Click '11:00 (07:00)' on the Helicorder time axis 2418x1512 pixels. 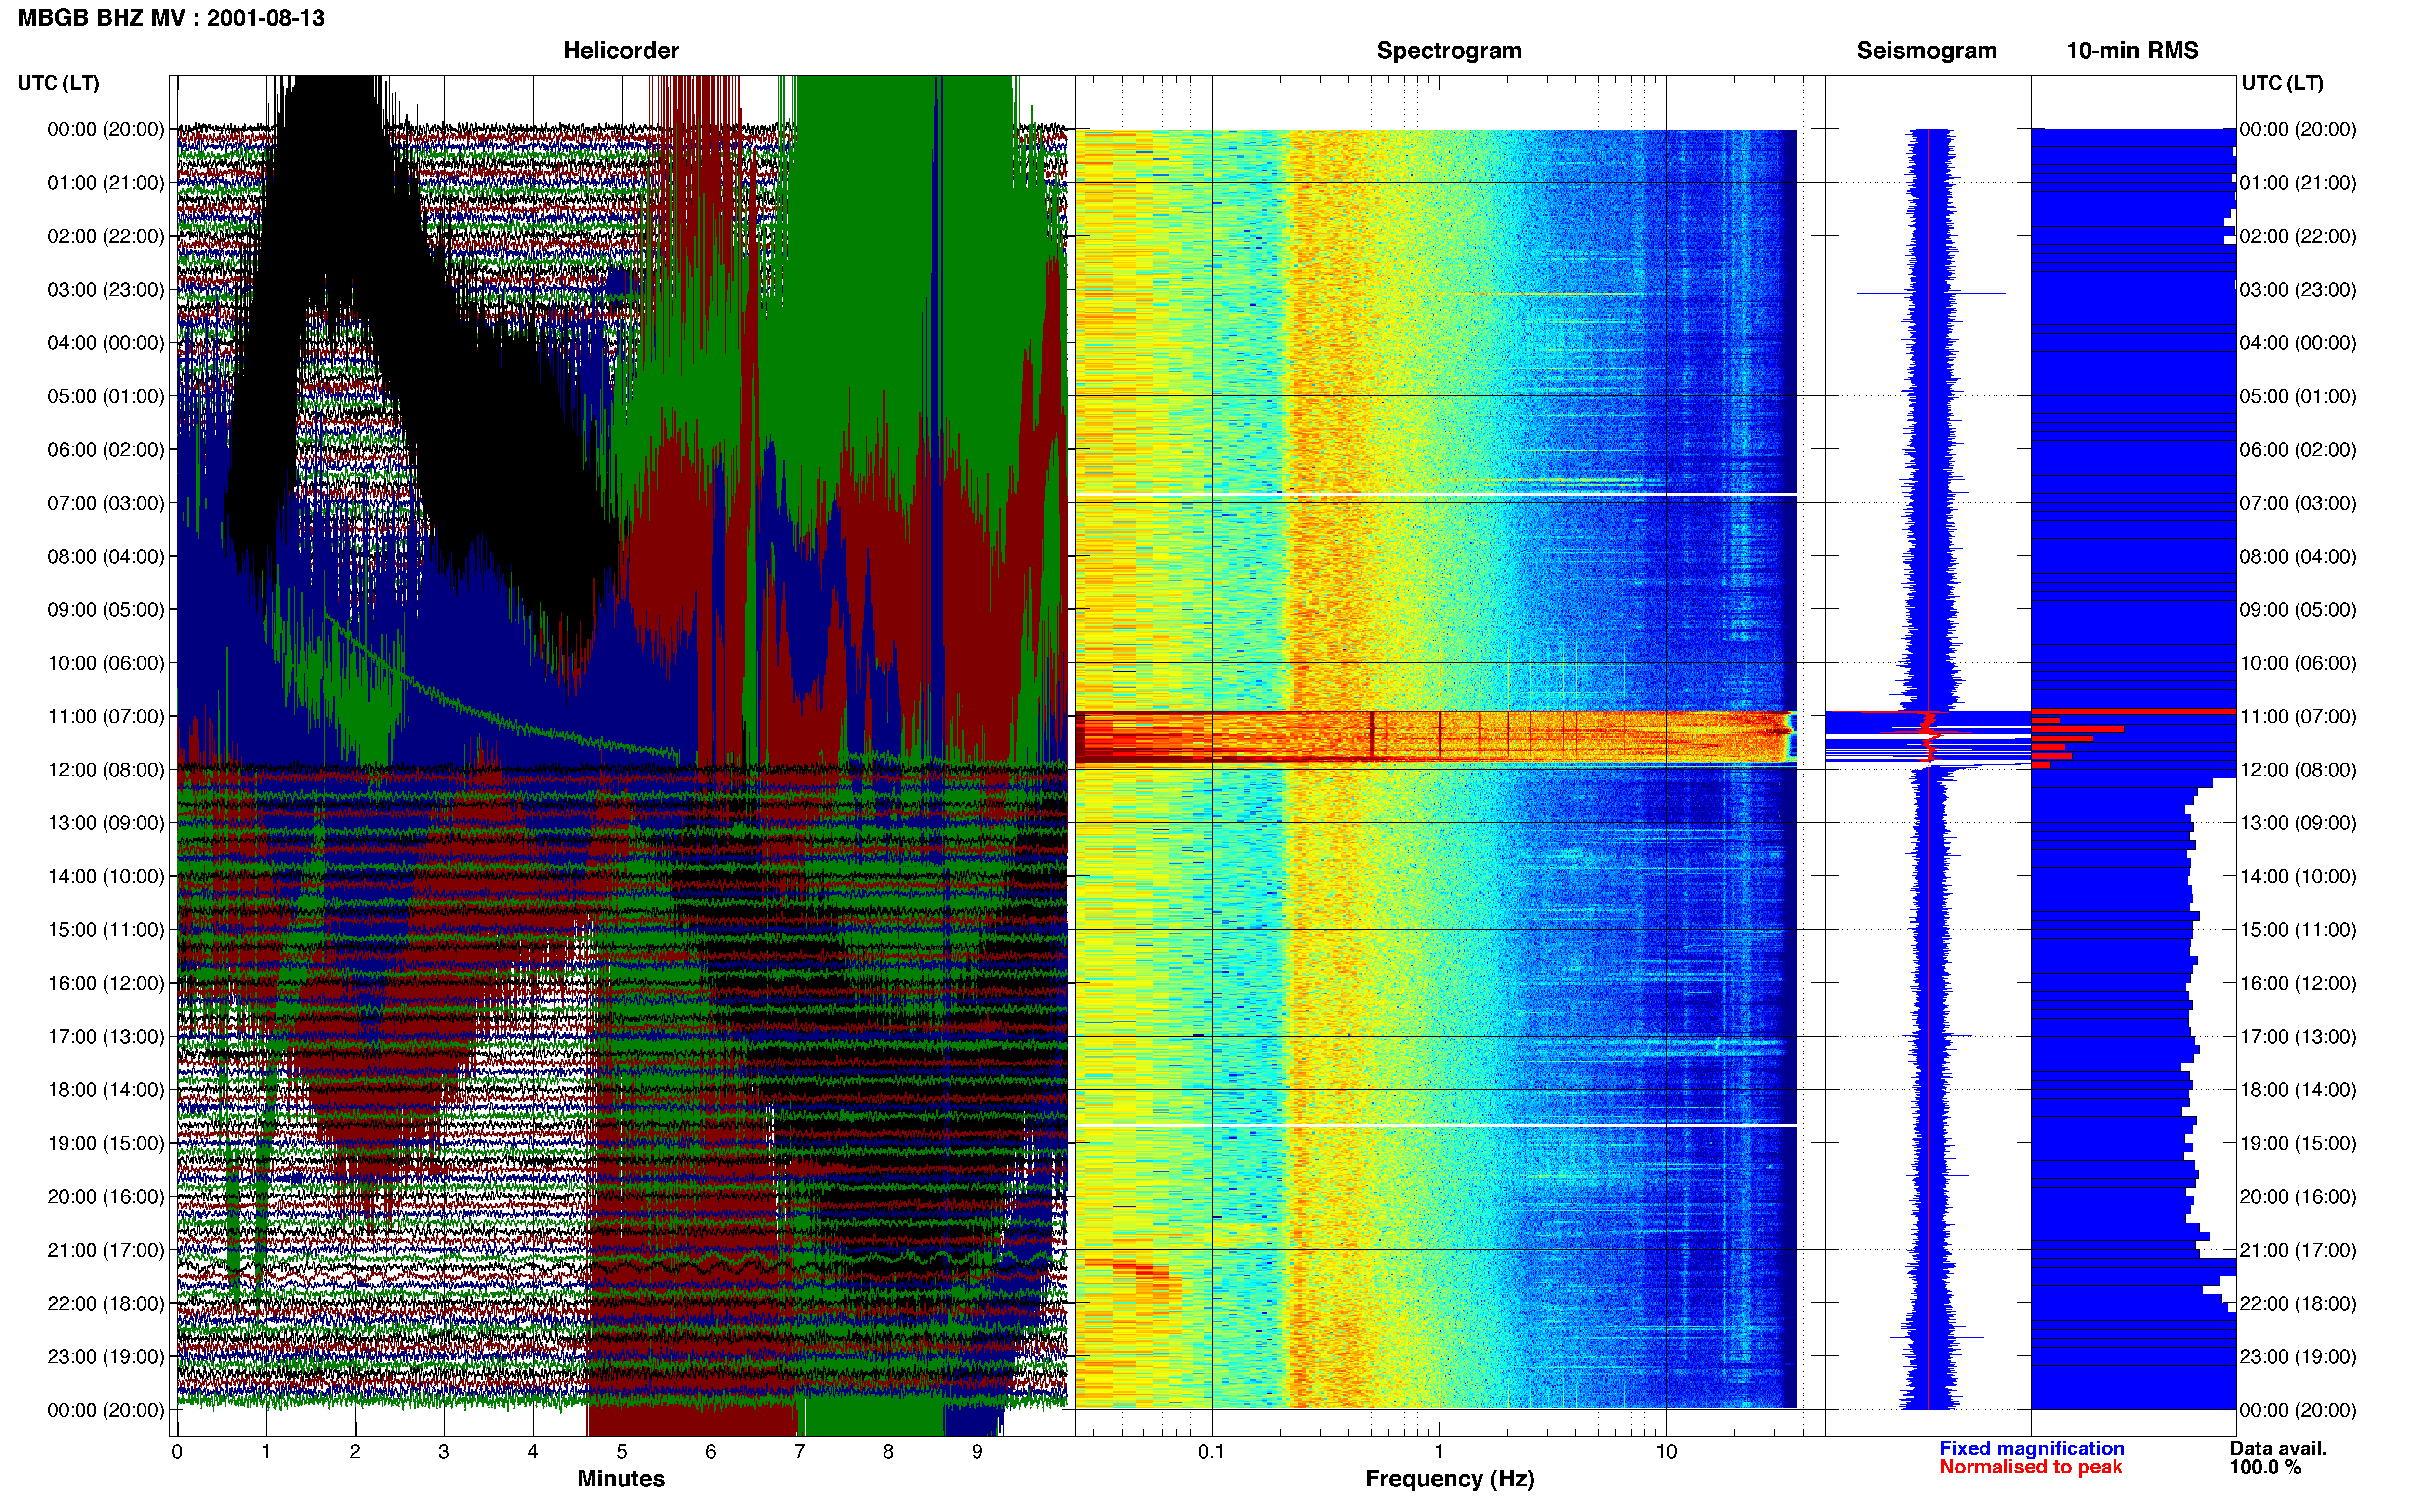coord(106,716)
